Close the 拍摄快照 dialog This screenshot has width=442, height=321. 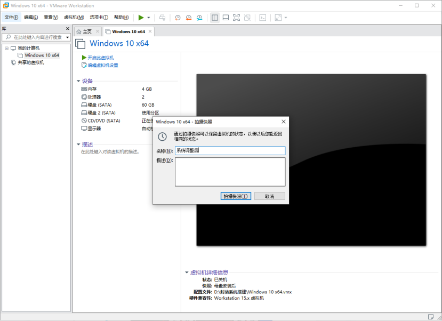284,122
